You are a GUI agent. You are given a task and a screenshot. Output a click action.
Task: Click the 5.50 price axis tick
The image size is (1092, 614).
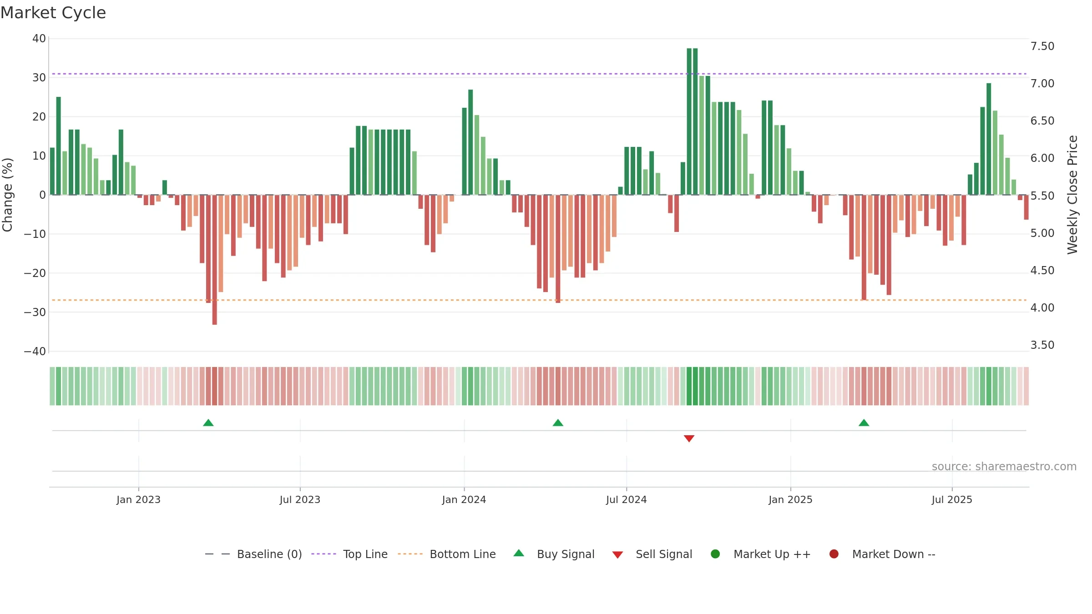(1042, 196)
